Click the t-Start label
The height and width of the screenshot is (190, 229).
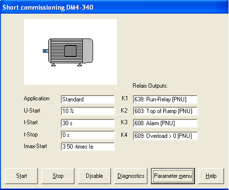[31, 122]
